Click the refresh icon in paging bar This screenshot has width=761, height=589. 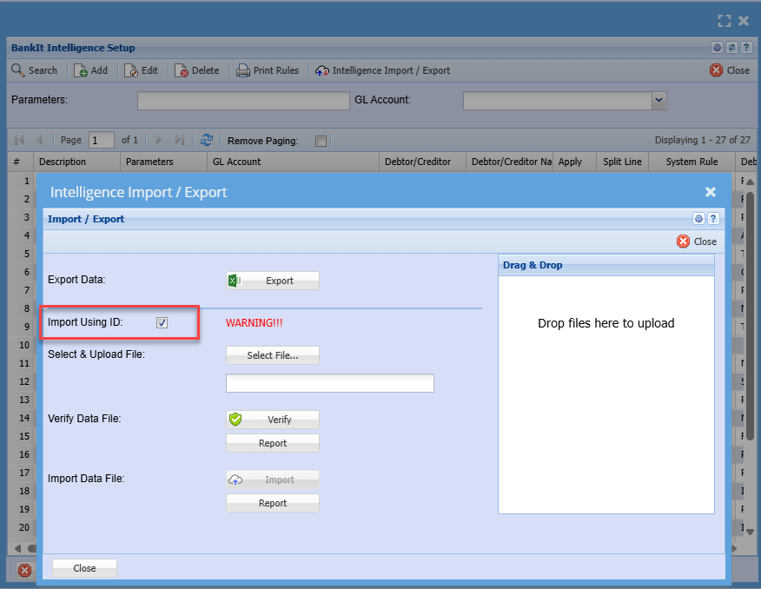pos(207,140)
